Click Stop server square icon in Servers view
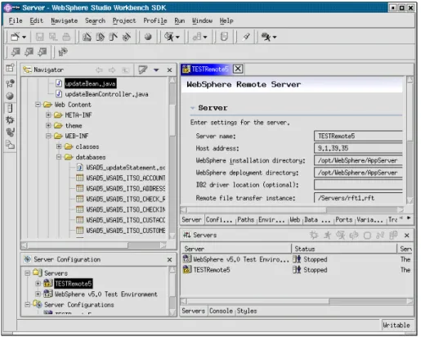The width and height of the screenshot is (421, 337). [x=367, y=236]
